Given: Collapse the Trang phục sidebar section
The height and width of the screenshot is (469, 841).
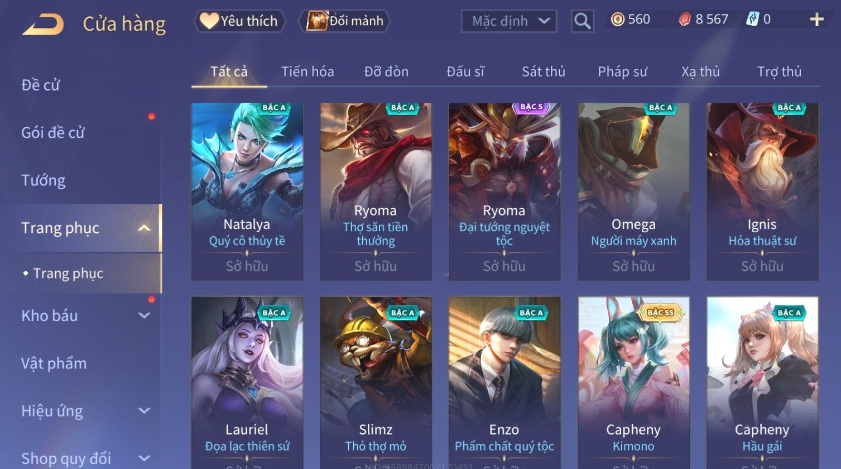Looking at the screenshot, I should 144,228.
